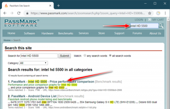
Task: Click 'Search results for: intel hd 5500' heading
Action: pyautogui.click(x=50, y=70)
